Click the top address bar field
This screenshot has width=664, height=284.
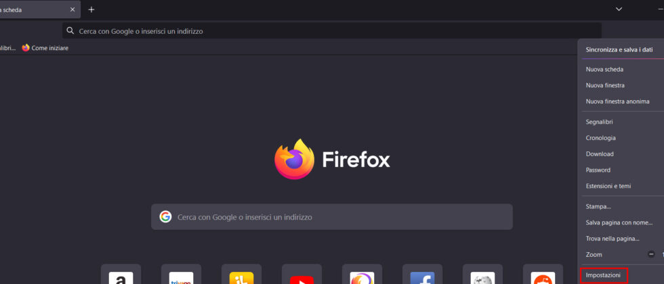tap(331, 31)
